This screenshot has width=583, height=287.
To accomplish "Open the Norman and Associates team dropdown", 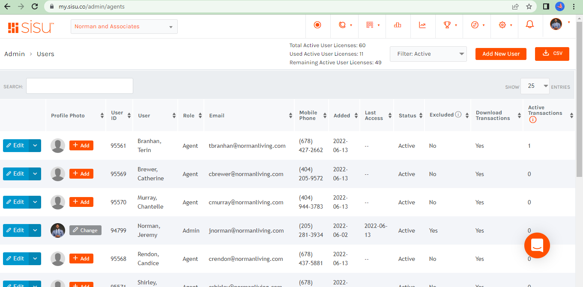I will (x=124, y=27).
